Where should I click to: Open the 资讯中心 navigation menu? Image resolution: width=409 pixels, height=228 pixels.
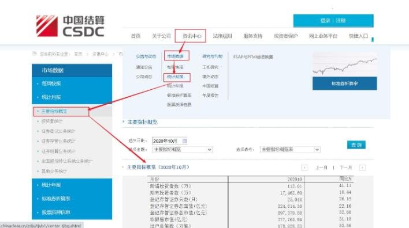(192, 36)
